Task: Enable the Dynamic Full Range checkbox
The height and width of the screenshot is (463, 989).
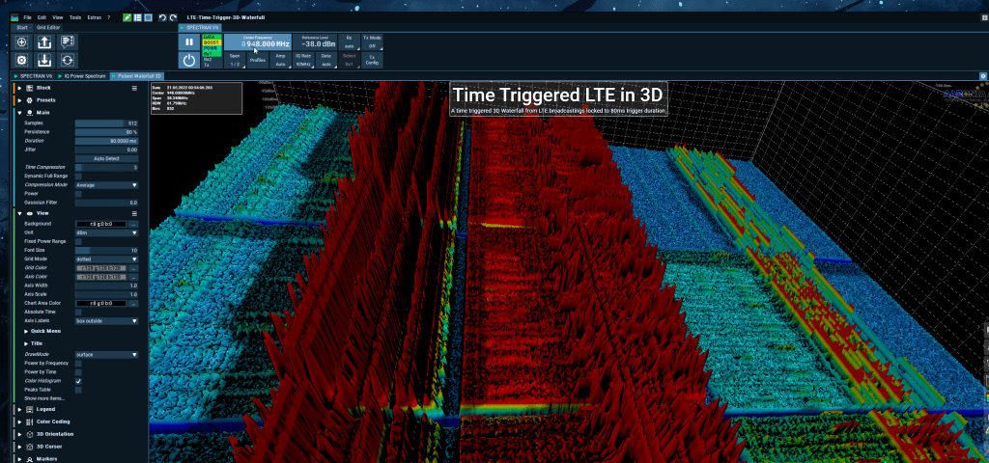Action: [78, 176]
